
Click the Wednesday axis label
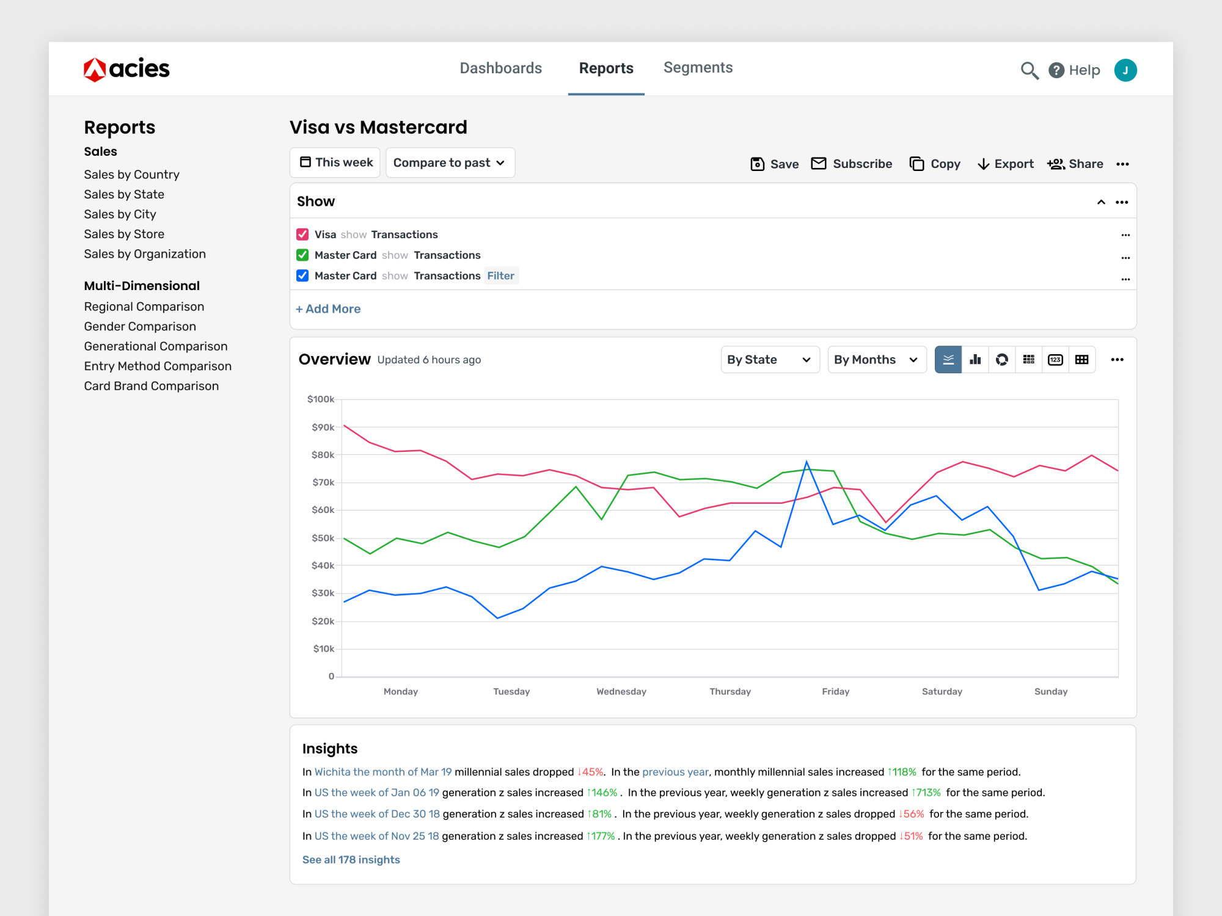coord(621,692)
